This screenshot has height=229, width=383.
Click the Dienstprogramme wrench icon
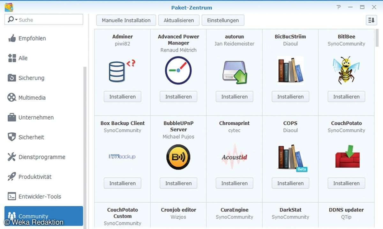(x=12, y=157)
